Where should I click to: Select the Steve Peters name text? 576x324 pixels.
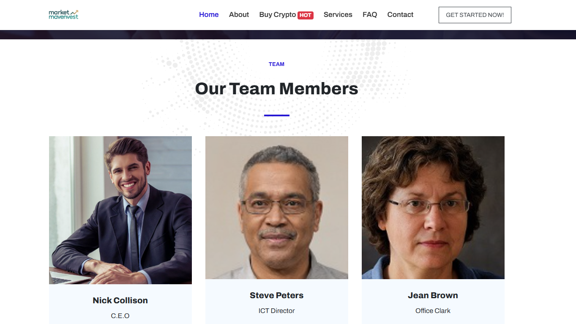coord(277,295)
